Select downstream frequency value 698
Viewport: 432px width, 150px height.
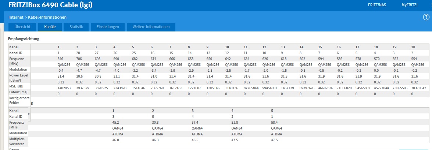click(x=98, y=59)
